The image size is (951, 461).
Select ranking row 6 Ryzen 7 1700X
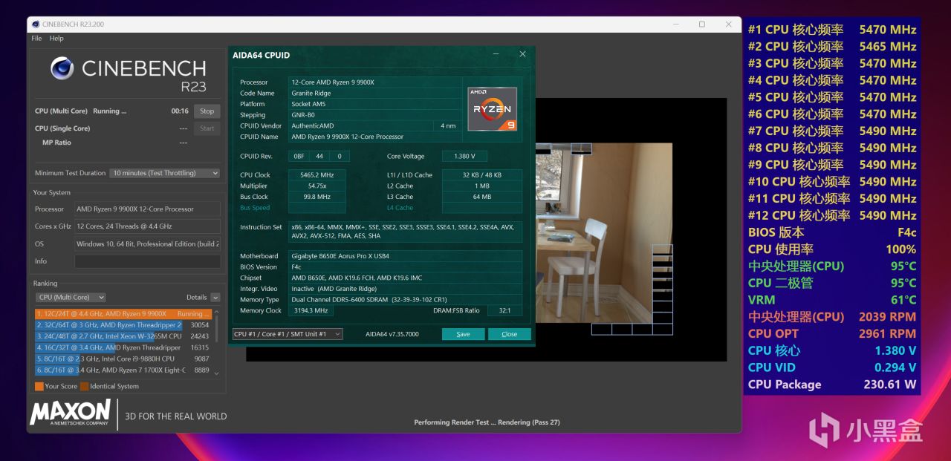pos(123,370)
